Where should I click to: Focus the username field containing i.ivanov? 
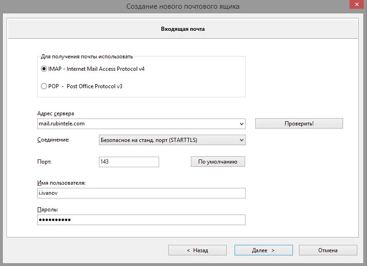141,193
